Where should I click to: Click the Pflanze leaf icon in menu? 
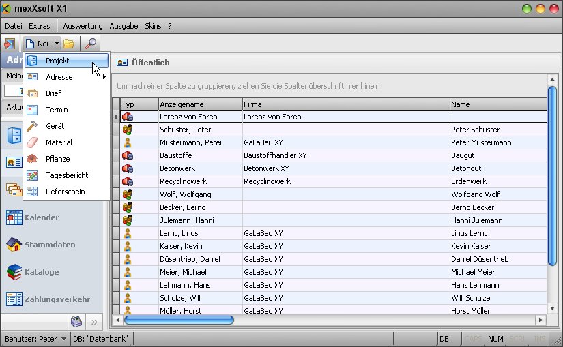point(32,159)
